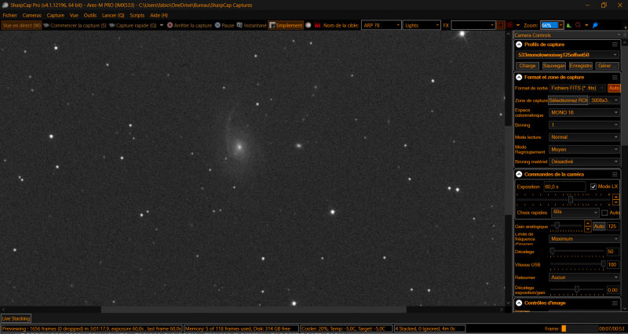Viewport: 628px width, 334px height.
Task: Open the Espace colorimétrique MONO 16 dropdown
Action: tap(584, 112)
